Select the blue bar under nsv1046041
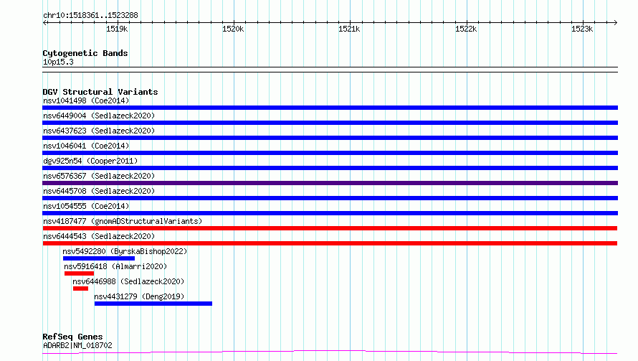The width and height of the screenshot is (638, 361). click(330, 153)
